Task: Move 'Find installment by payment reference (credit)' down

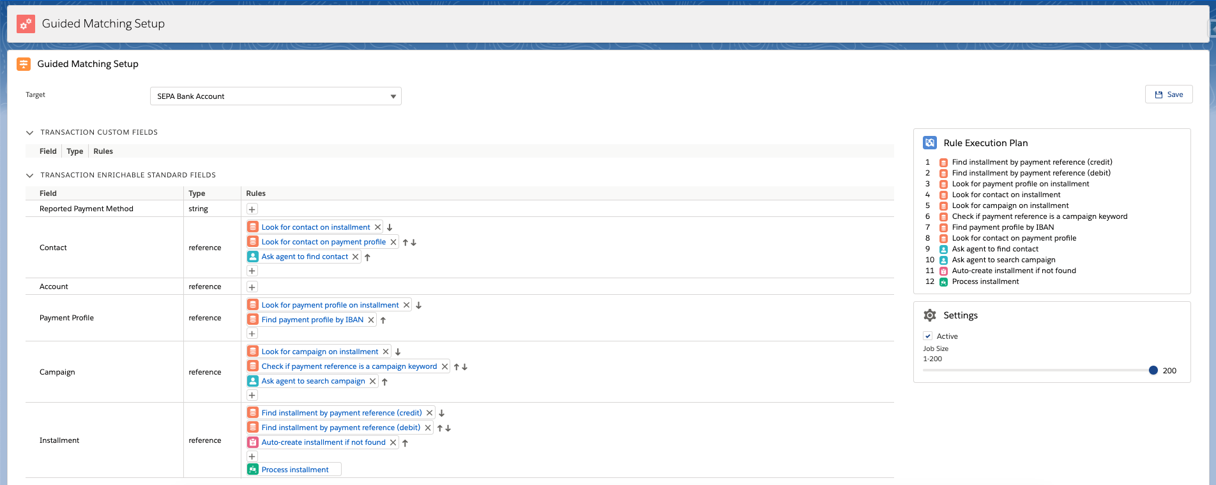Action: [441, 414]
